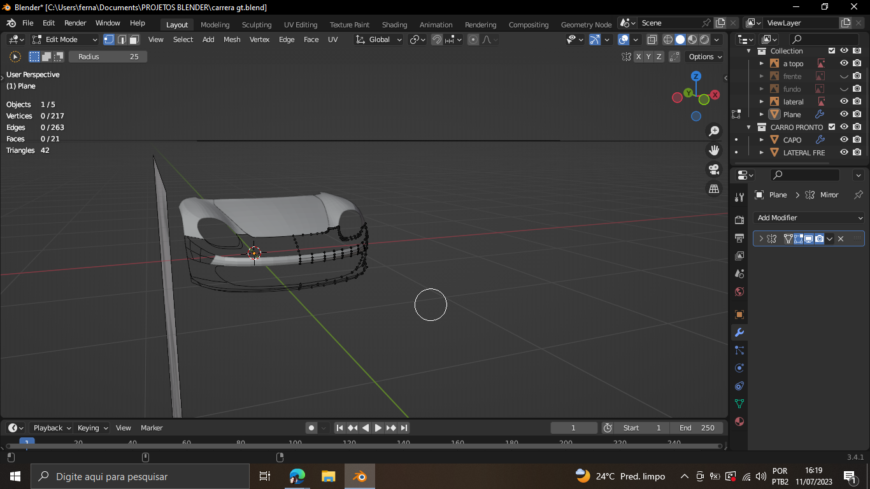This screenshot has width=870, height=489.
Task: Uncheck the CARRO PRONTO collection checkbox
Action: 832,127
